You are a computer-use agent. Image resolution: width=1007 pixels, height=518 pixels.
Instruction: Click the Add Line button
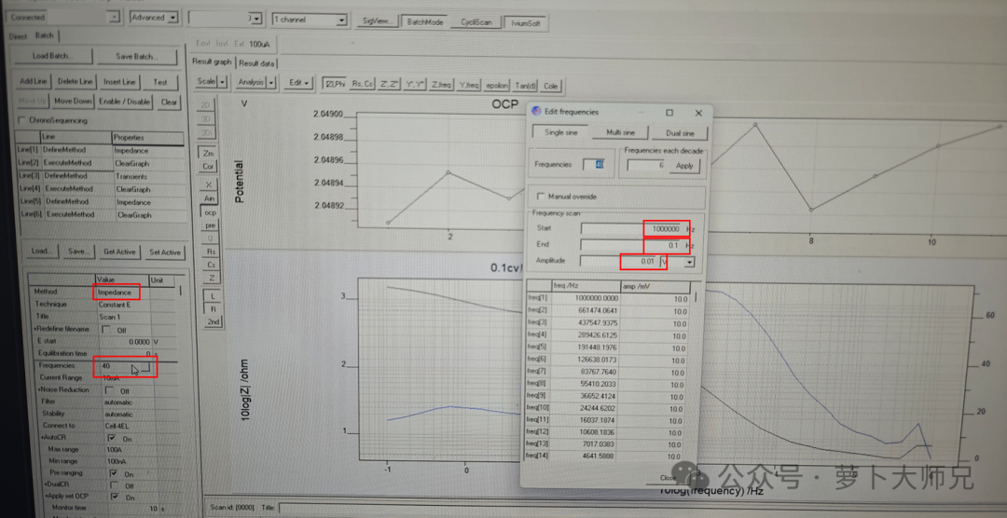pos(34,81)
